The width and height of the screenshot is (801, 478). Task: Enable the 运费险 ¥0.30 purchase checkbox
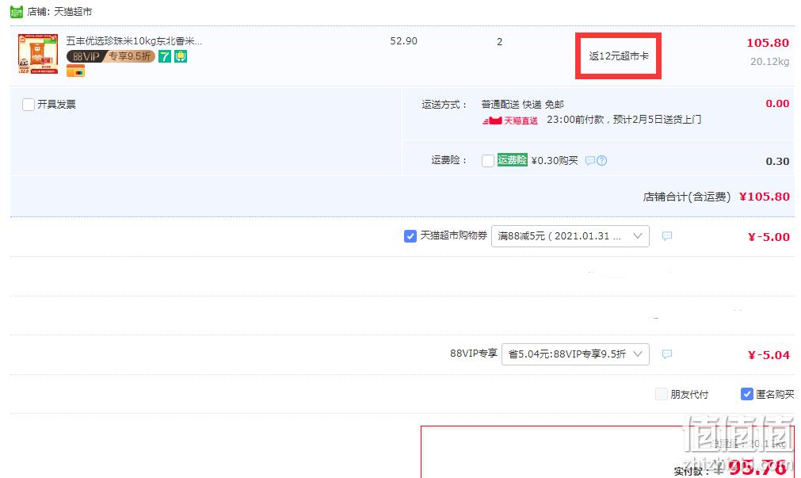point(488,161)
